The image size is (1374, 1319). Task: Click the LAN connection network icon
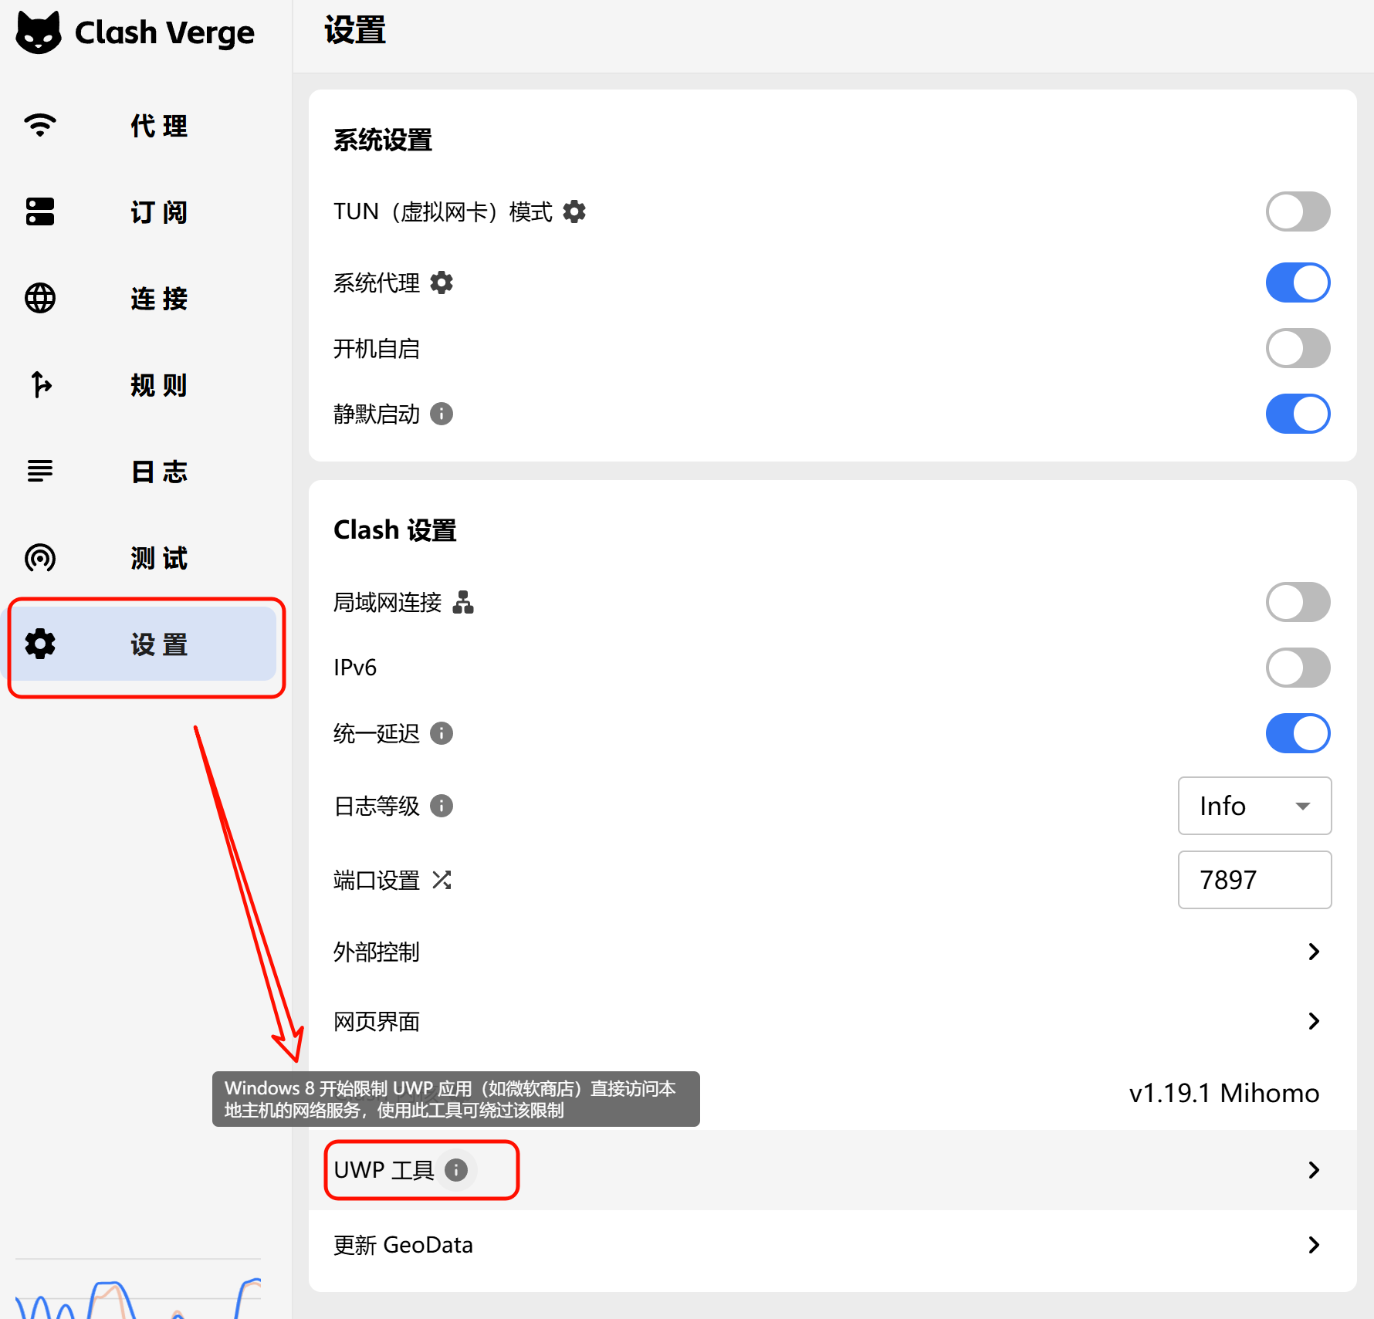pyautogui.click(x=463, y=602)
